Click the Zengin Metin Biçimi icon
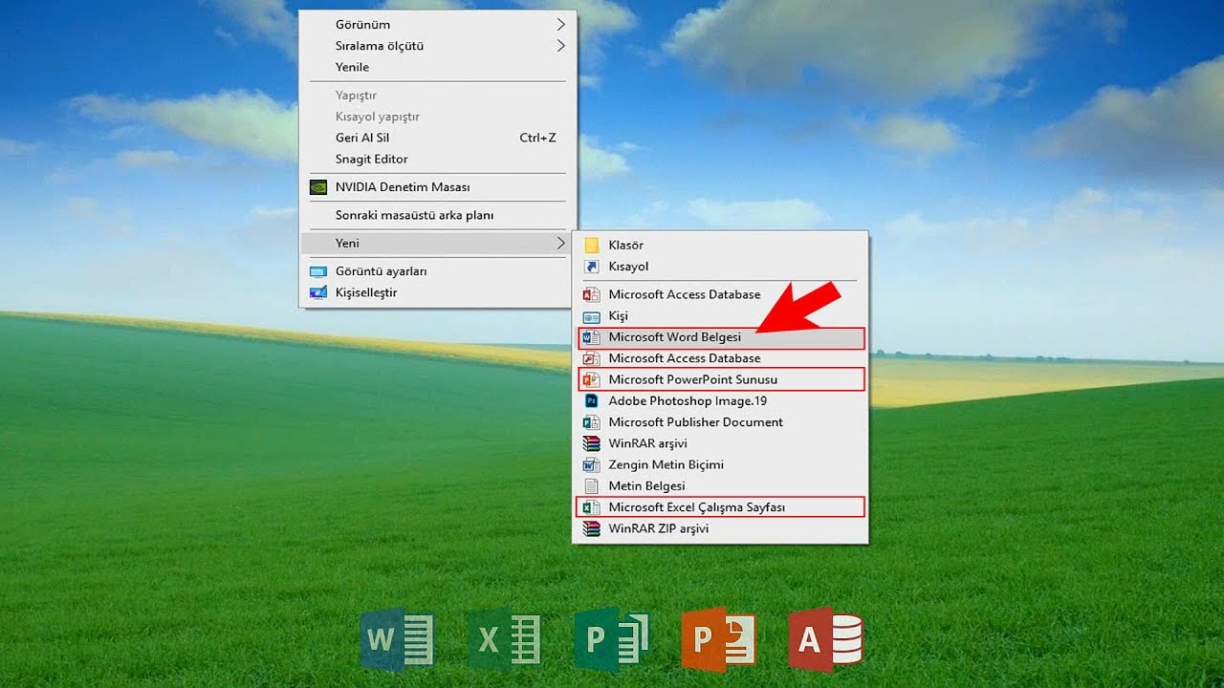The height and width of the screenshot is (688, 1224). (592, 464)
